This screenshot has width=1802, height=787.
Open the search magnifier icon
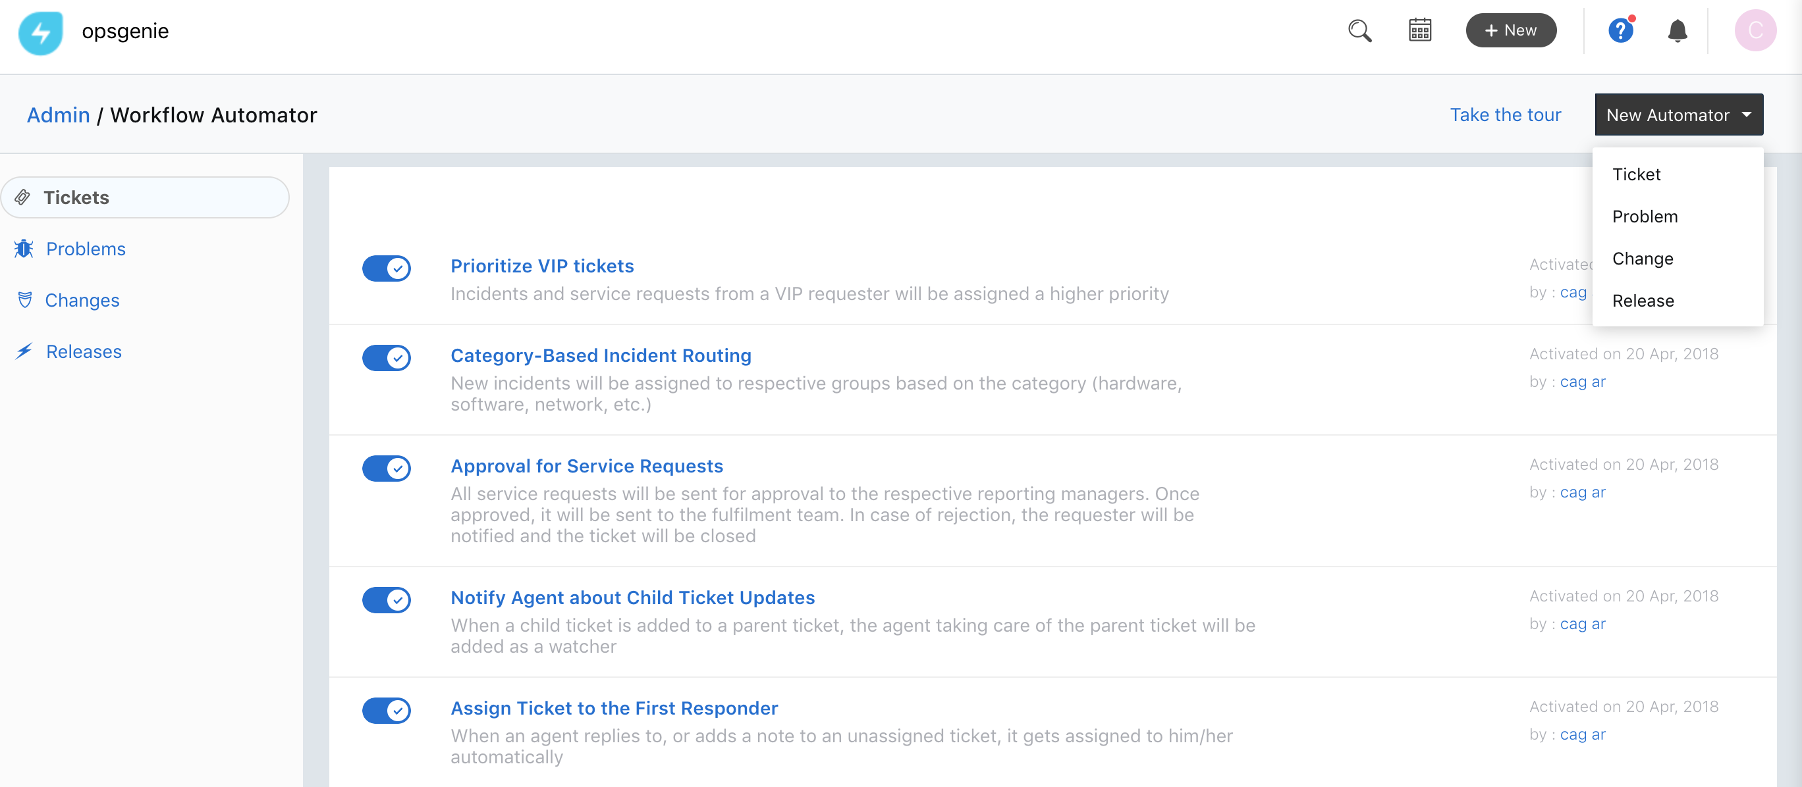[x=1359, y=31]
